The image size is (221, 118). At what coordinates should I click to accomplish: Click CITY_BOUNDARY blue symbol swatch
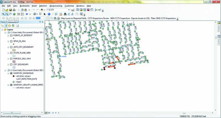click(14, 67)
